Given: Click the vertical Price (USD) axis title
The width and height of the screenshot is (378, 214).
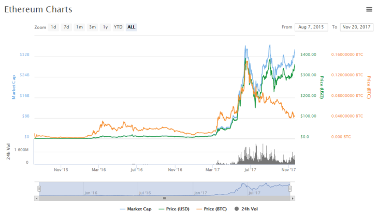Looking at the screenshot, I should [322, 88].
